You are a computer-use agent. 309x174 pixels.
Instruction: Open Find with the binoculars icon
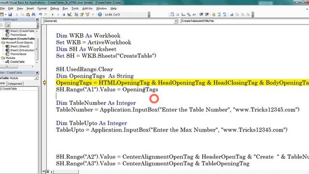[x=33, y=14]
